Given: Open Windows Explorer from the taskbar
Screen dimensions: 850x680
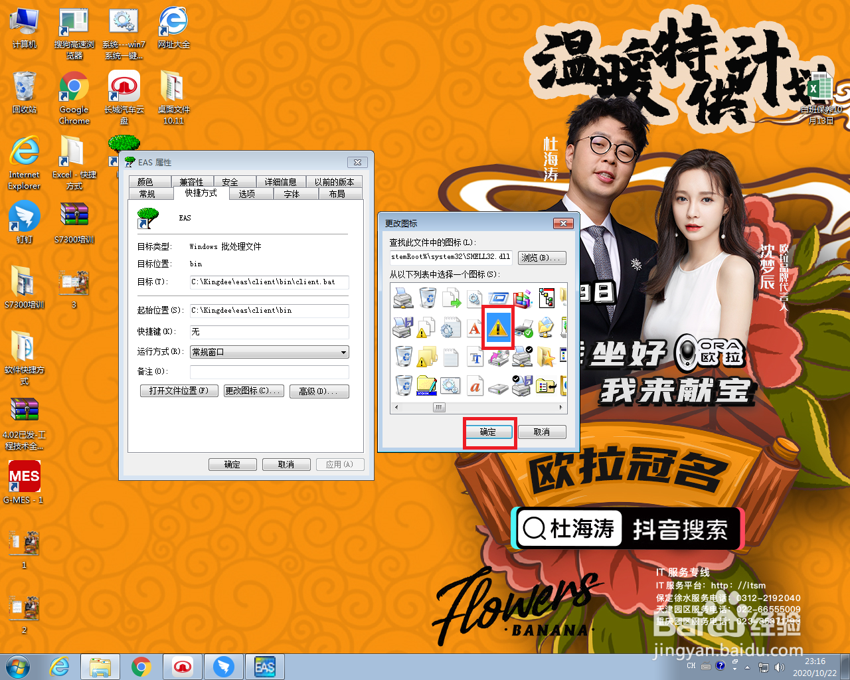Looking at the screenshot, I should pyautogui.click(x=100, y=667).
